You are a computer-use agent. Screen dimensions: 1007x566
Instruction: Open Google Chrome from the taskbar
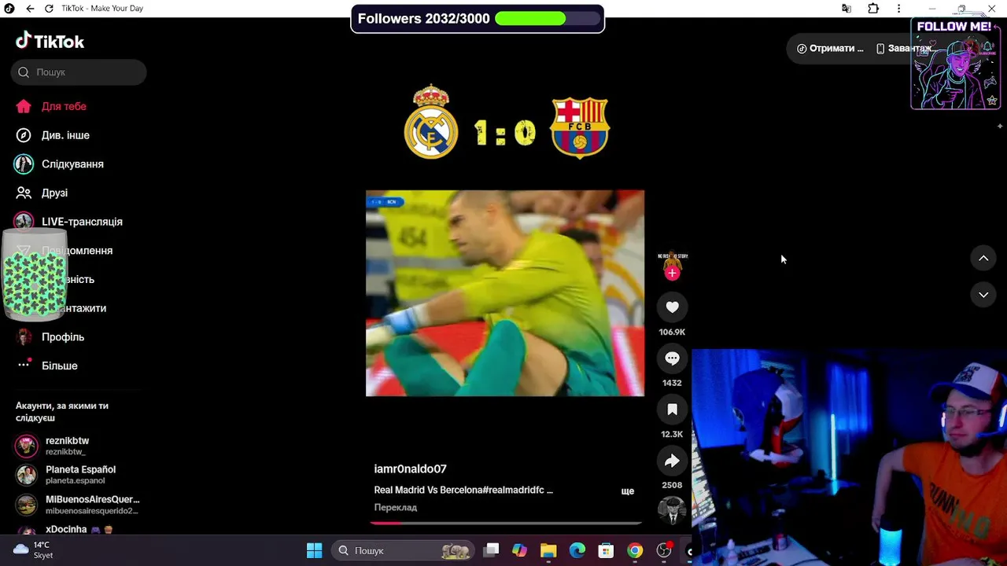pos(635,550)
